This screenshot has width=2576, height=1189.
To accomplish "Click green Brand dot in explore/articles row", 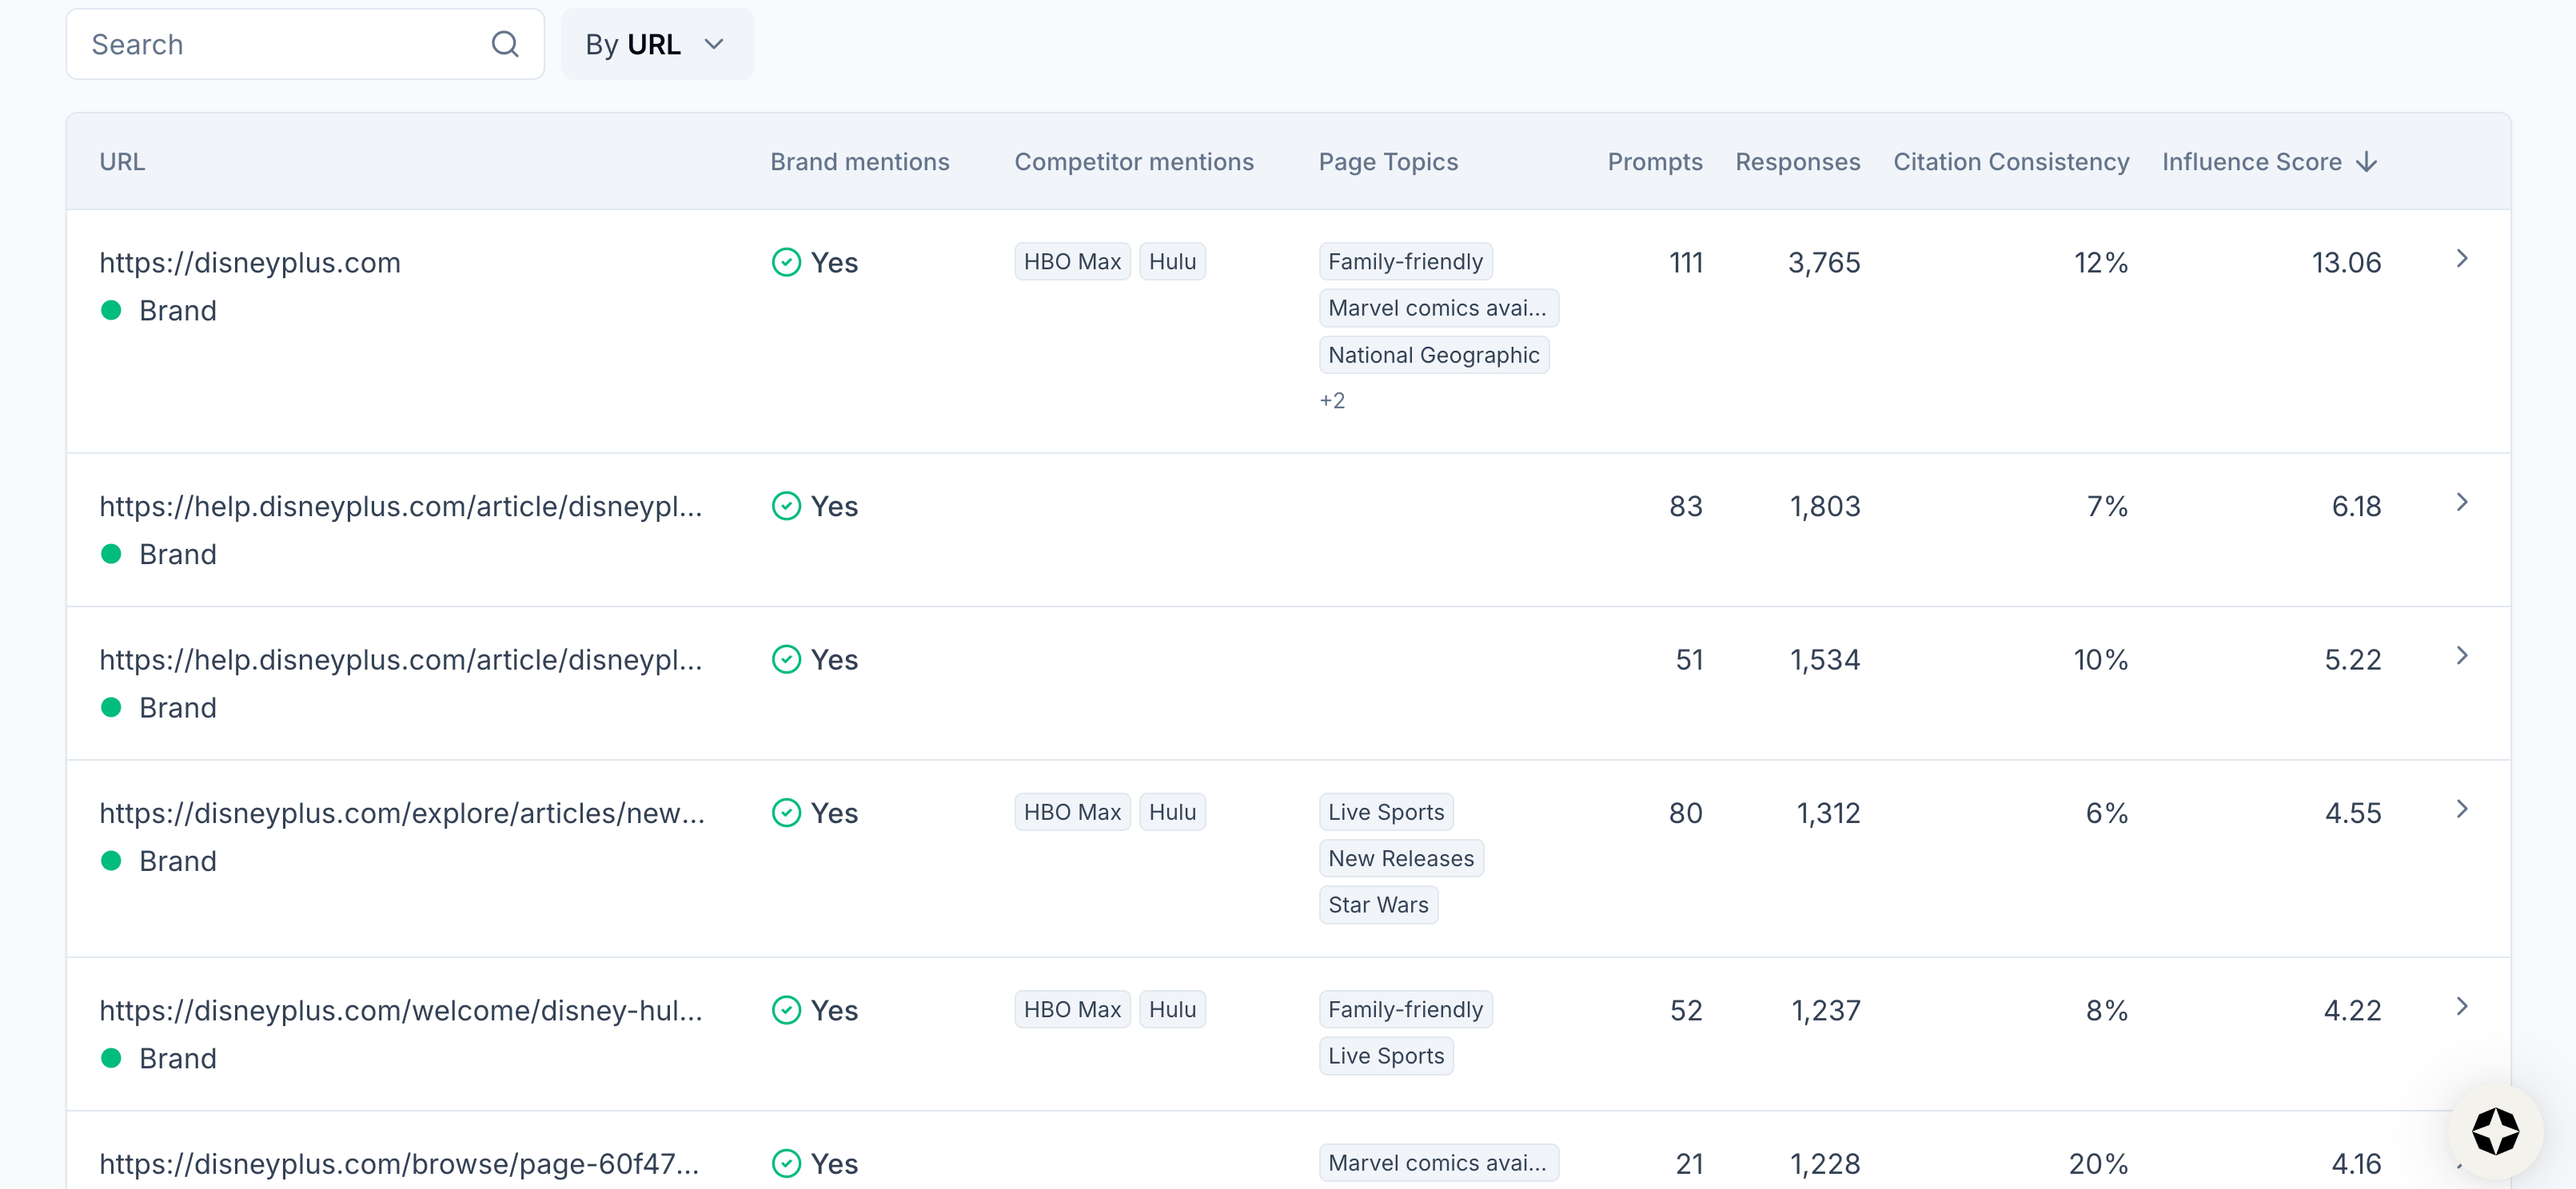I will [x=111, y=861].
